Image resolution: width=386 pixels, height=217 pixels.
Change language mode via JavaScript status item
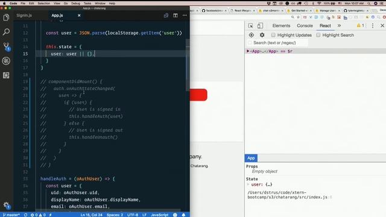click(159, 215)
